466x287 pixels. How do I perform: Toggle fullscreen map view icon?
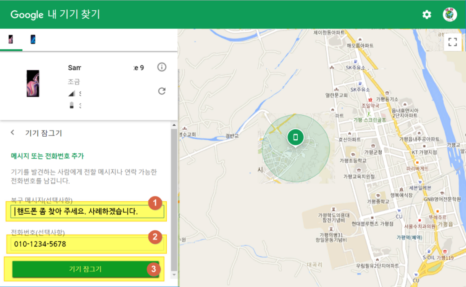(x=453, y=42)
